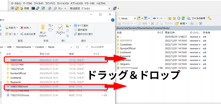This screenshot has height=104, width=221.
Task: Click 名前の変更 rename button in Explorer
Action: (x=28, y=34)
